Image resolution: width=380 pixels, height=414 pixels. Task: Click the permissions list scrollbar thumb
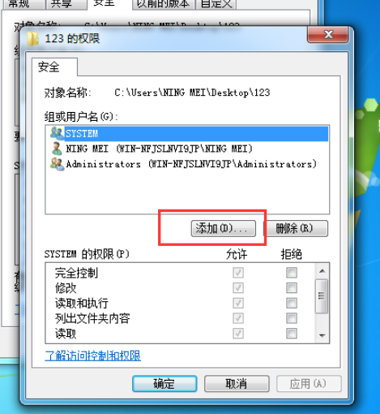322,296
